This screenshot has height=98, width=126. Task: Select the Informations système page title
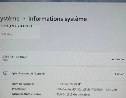point(57,19)
